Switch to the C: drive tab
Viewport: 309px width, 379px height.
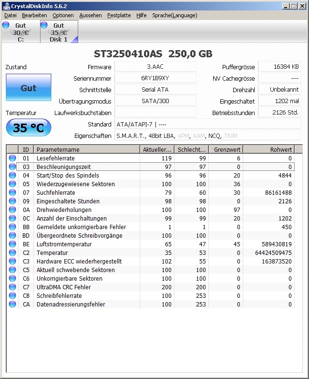(x=21, y=32)
